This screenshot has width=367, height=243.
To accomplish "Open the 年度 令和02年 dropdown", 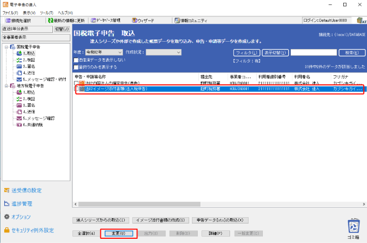I will click(x=104, y=52).
